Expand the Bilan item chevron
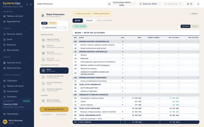 coord(66,71)
